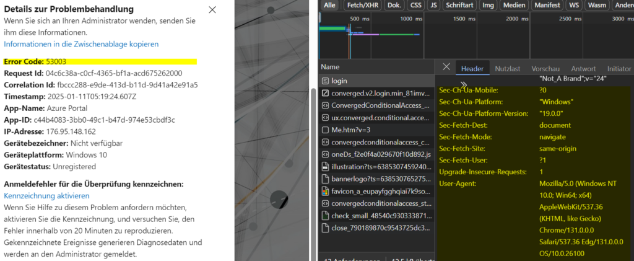Close the request details pane
The height and width of the screenshot is (261, 634).
446,66
